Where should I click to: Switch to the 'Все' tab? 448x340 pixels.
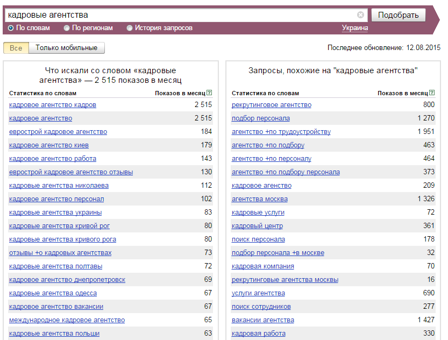pyautogui.click(x=16, y=48)
